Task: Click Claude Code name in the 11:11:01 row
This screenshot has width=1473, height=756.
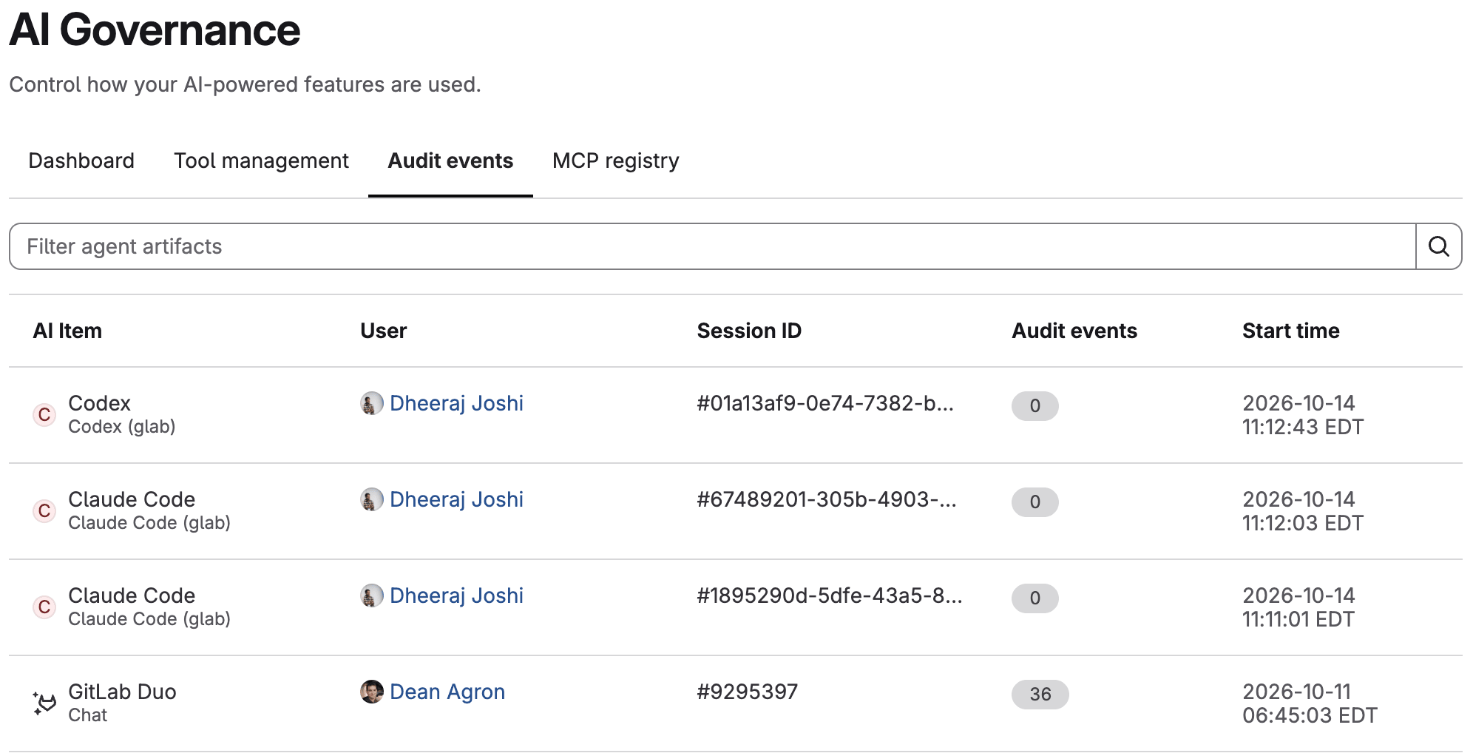Action: (132, 595)
